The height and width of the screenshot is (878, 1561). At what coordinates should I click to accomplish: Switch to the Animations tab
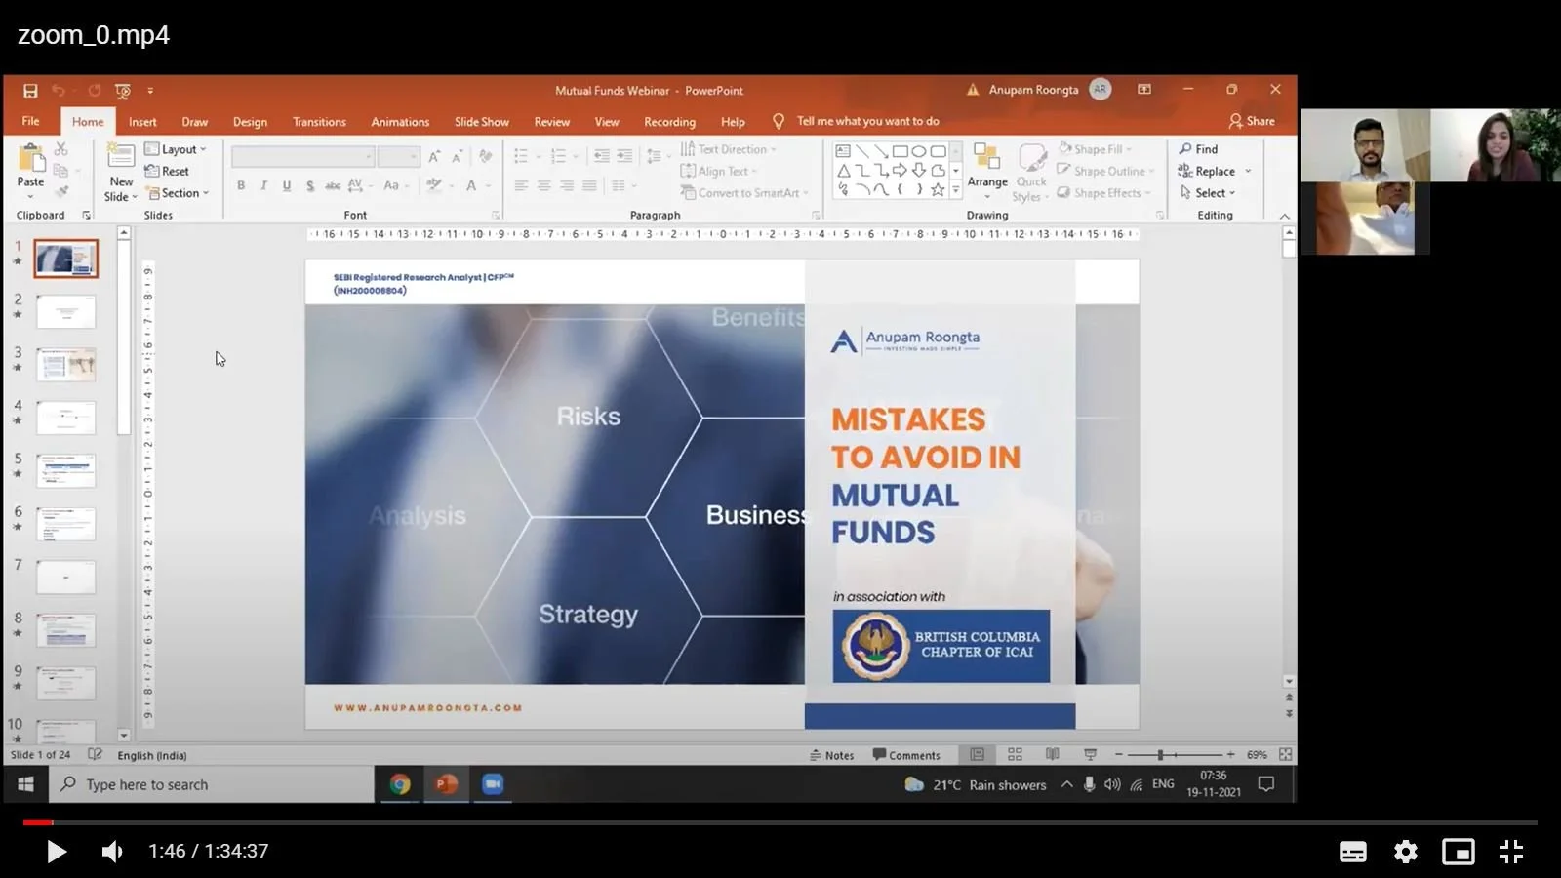pos(400,122)
